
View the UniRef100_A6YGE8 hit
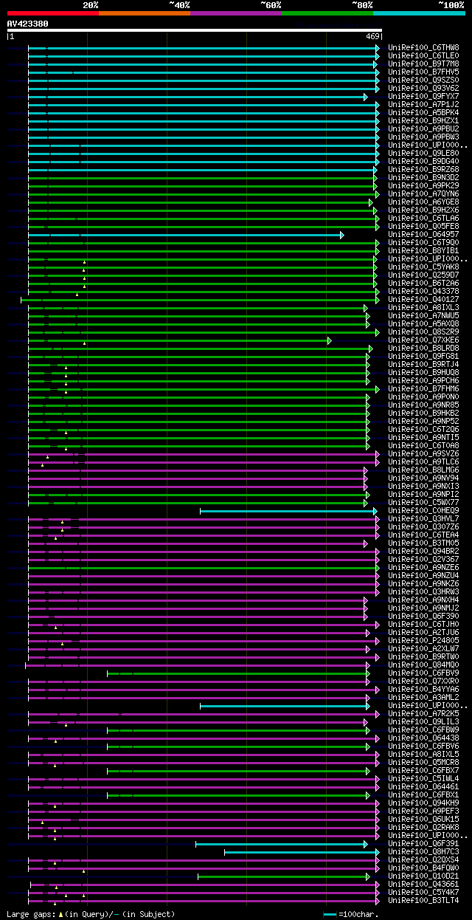pyautogui.click(x=423, y=202)
